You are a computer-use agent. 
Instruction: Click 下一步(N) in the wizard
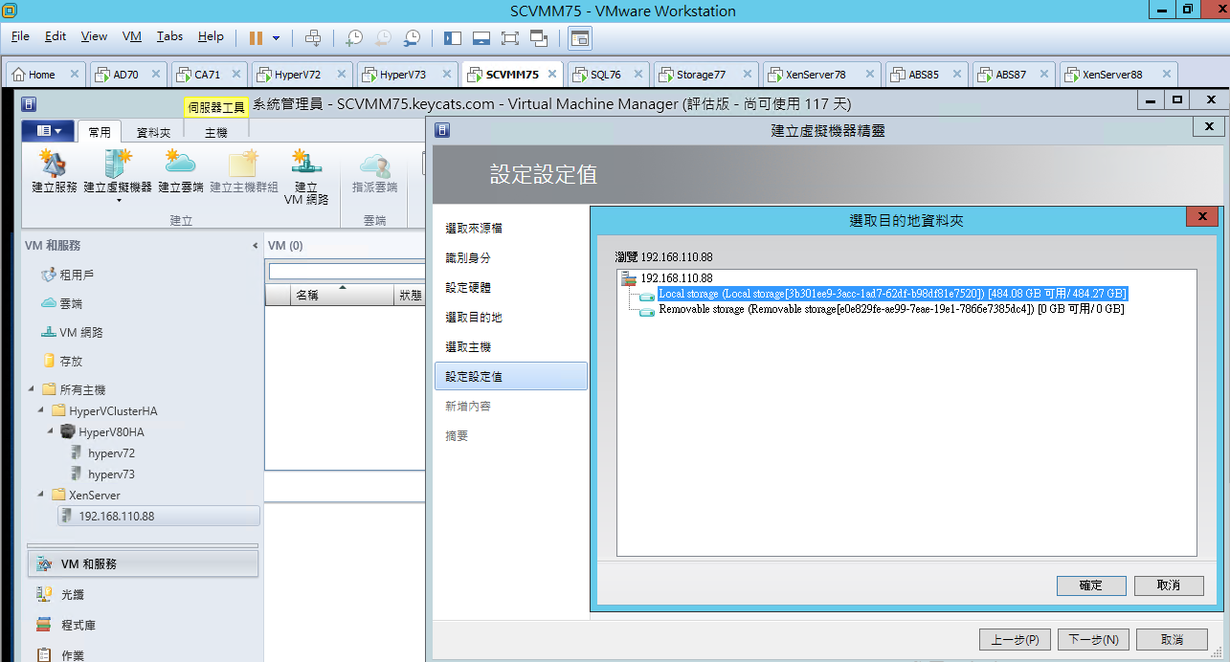[x=1094, y=639]
